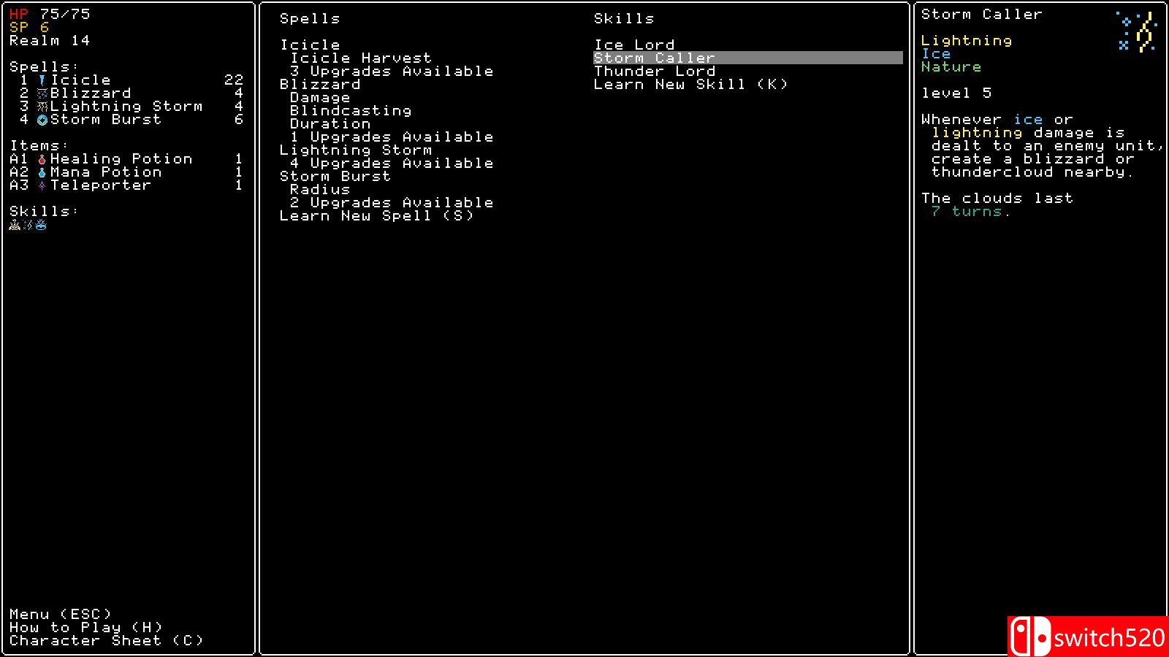The image size is (1169, 657).
Task: Click Learn New Skill (K)
Action: (x=691, y=84)
